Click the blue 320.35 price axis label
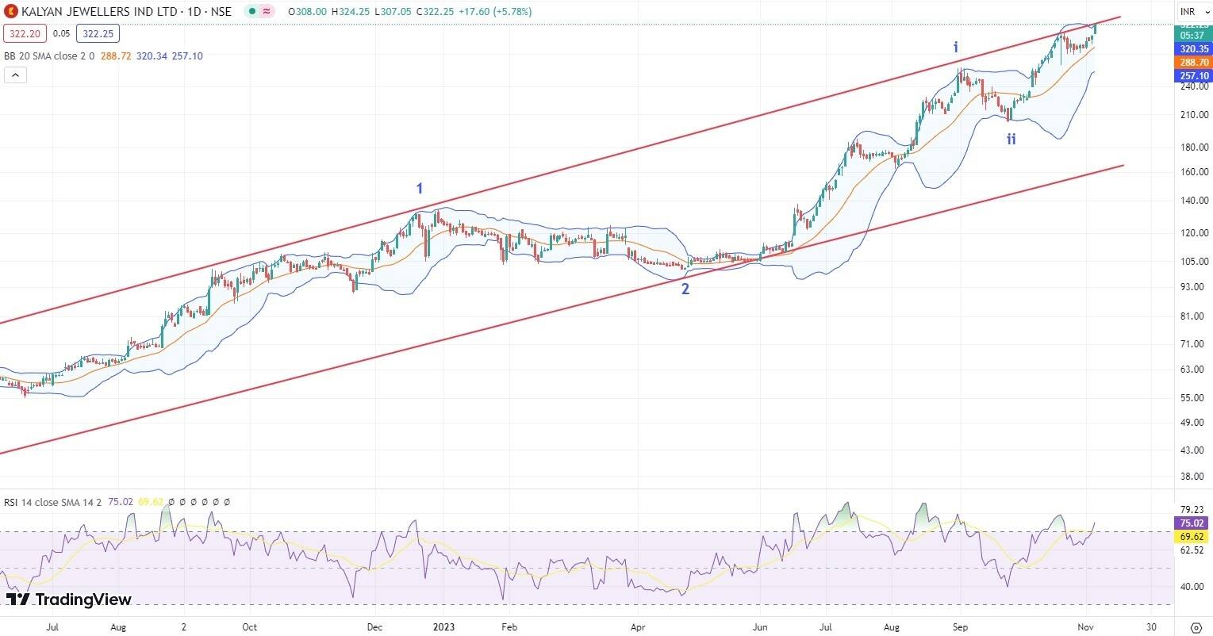This screenshot has width=1213, height=636. [1192, 48]
